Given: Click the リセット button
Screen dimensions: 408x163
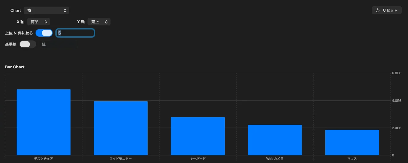Looking at the screenshot, I should (x=387, y=10).
